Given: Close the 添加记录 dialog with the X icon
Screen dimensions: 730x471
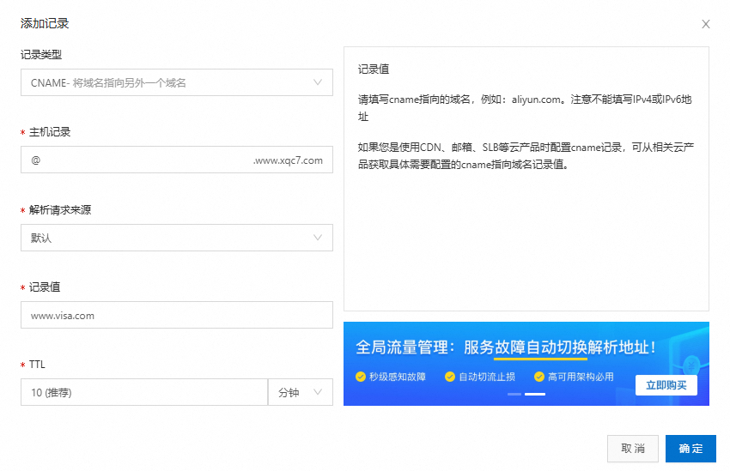Looking at the screenshot, I should point(706,24).
